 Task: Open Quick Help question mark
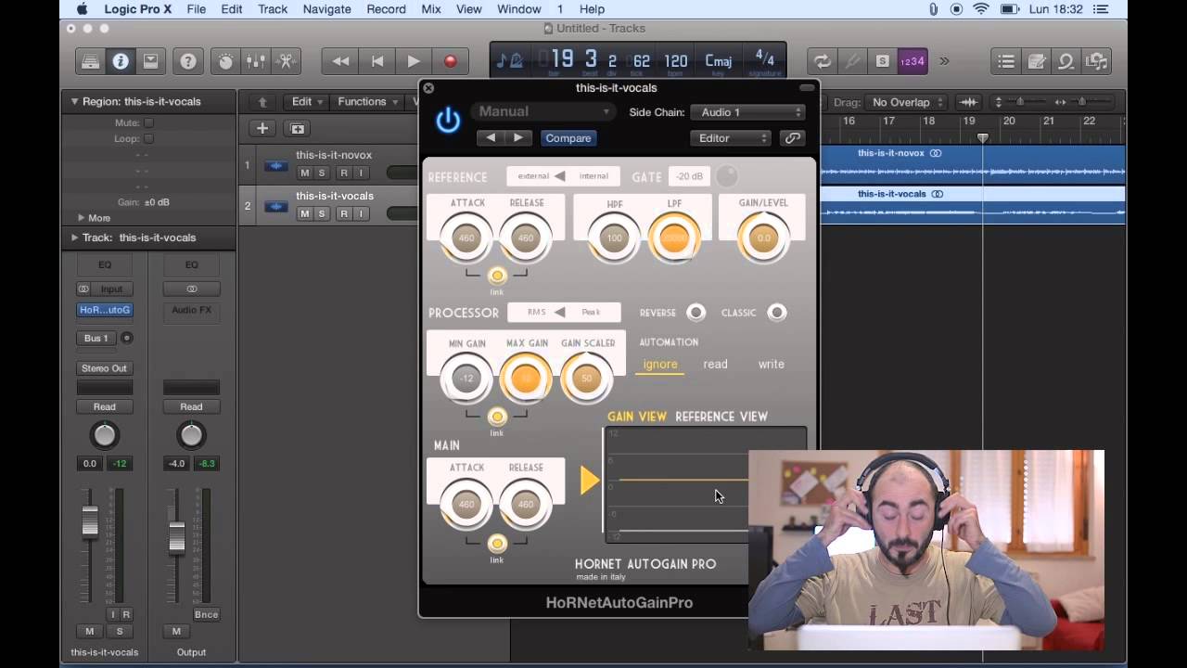tap(188, 61)
